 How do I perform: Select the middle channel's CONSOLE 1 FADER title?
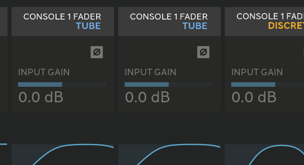click(x=169, y=17)
